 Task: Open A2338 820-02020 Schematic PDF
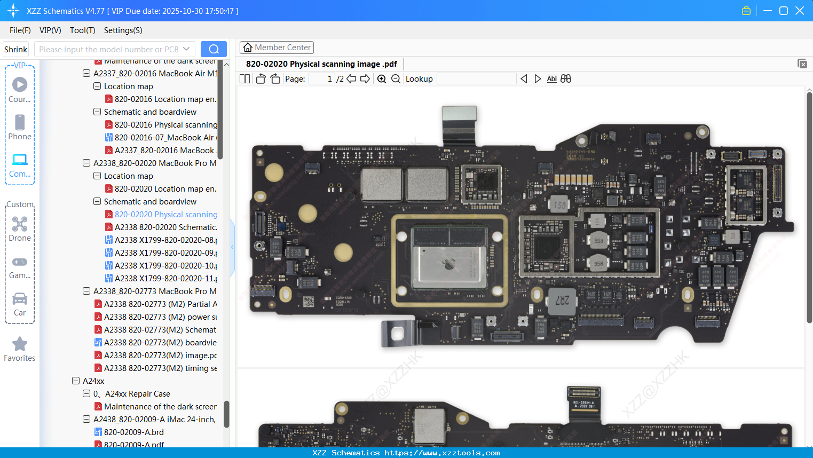click(161, 227)
